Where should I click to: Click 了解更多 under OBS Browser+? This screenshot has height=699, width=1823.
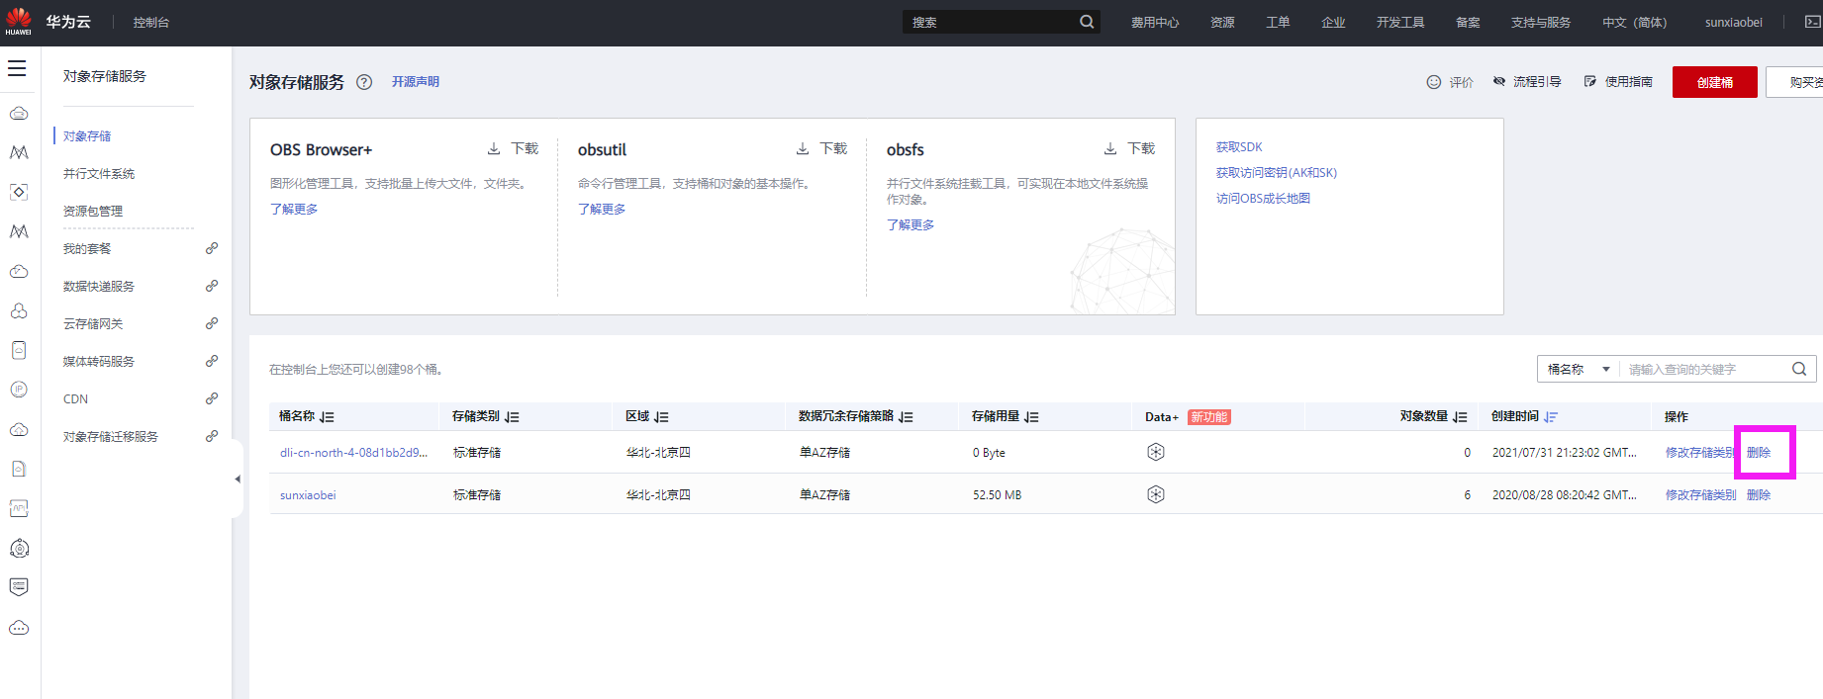click(x=294, y=209)
